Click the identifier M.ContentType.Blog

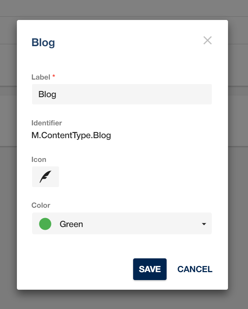coord(71,135)
